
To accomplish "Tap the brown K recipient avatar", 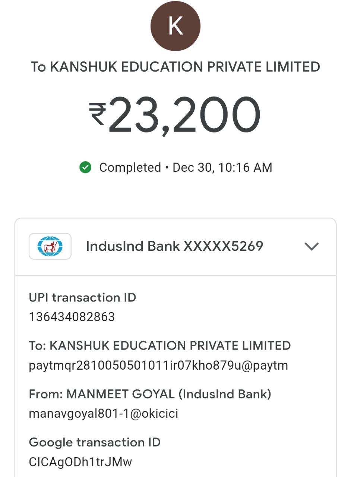I will (x=175, y=26).
